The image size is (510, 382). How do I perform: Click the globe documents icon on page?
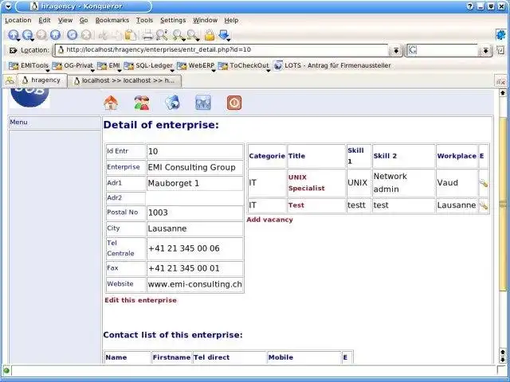tap(172, 103)
